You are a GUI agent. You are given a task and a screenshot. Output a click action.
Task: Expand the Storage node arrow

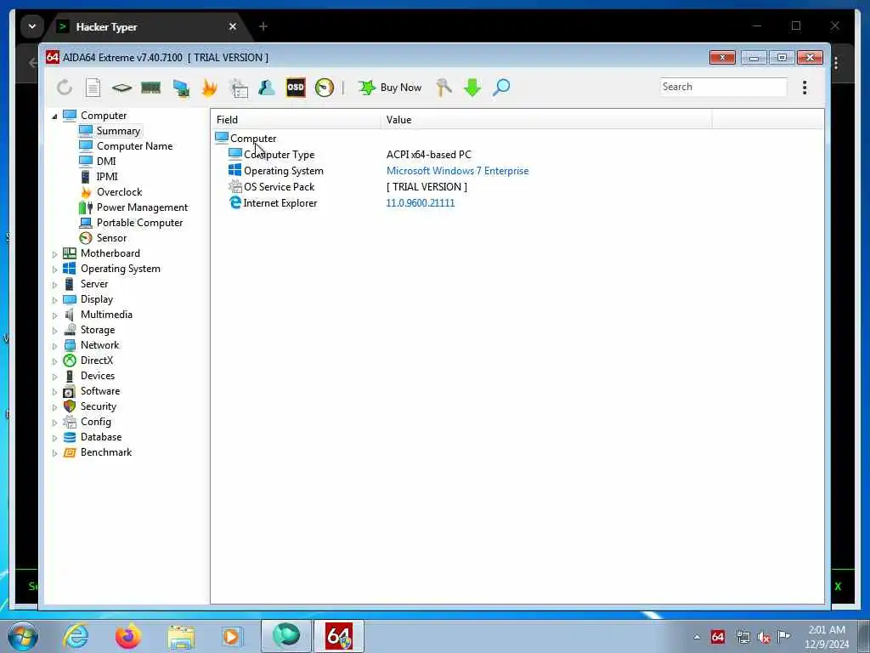pyautogui.click(x=54, y=331)
